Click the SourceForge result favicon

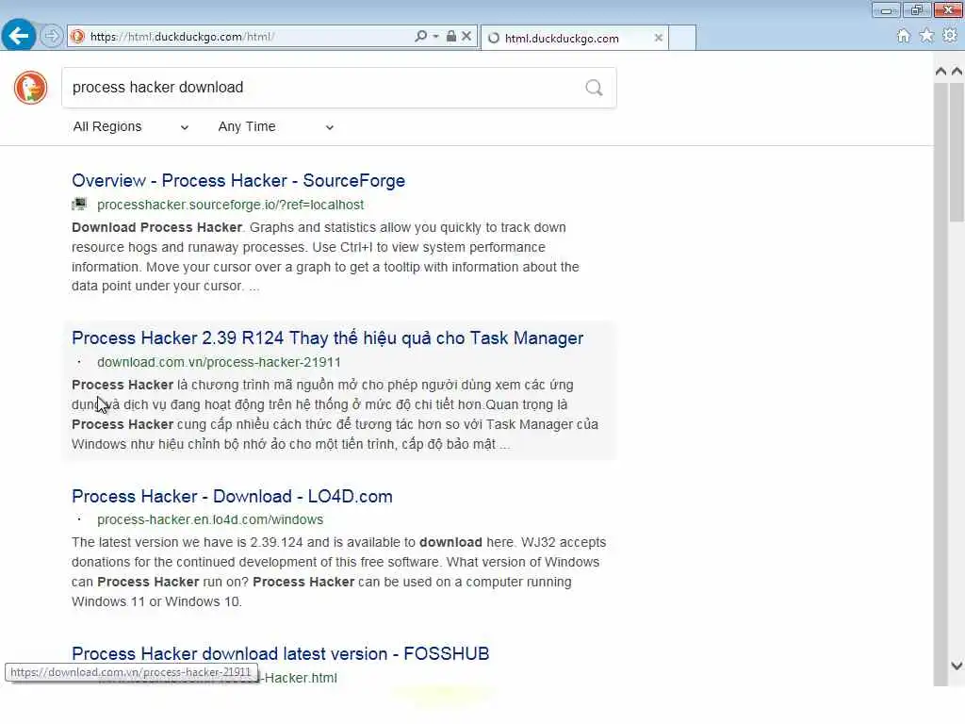point(79,204)
